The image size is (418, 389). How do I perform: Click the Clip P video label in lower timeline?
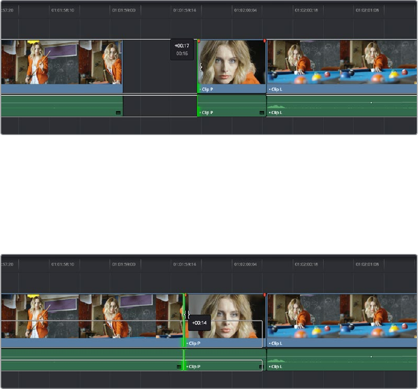tap(194, 343)
